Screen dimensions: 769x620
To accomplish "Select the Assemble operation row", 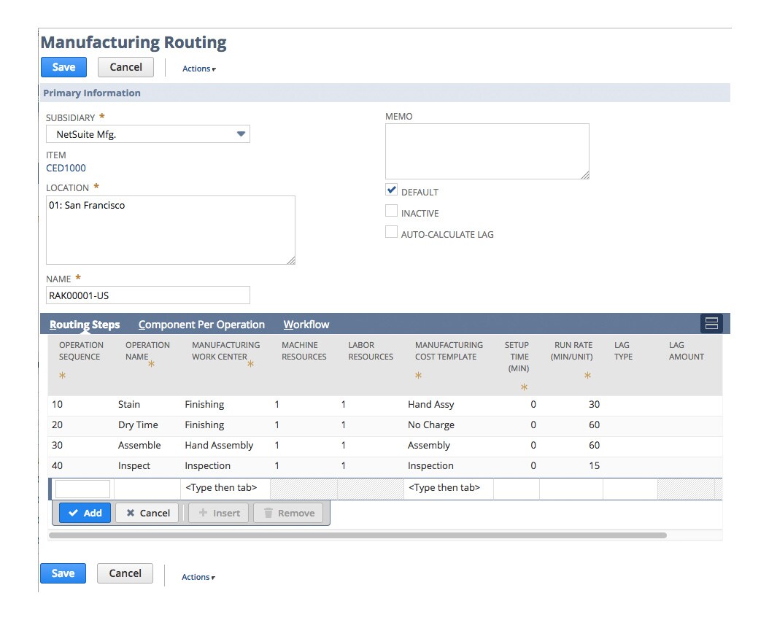I will click(x=385, y=446).
